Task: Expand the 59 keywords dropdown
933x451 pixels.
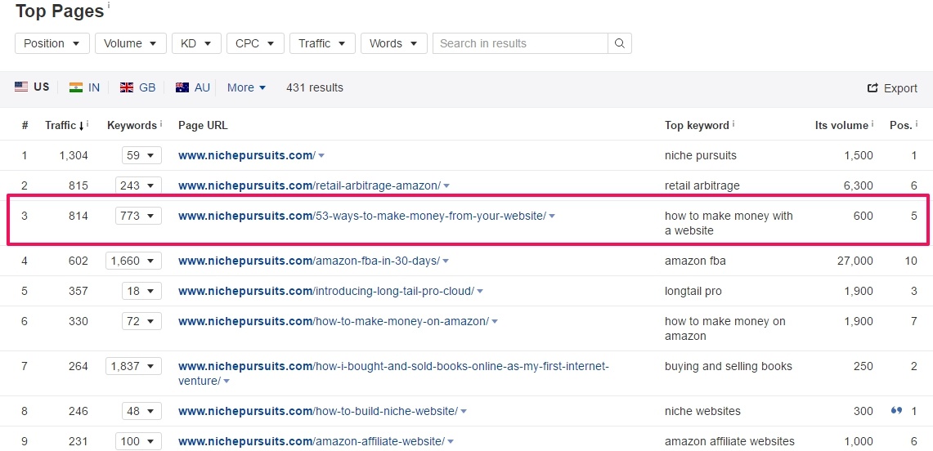Action: [x=141, y=156]
